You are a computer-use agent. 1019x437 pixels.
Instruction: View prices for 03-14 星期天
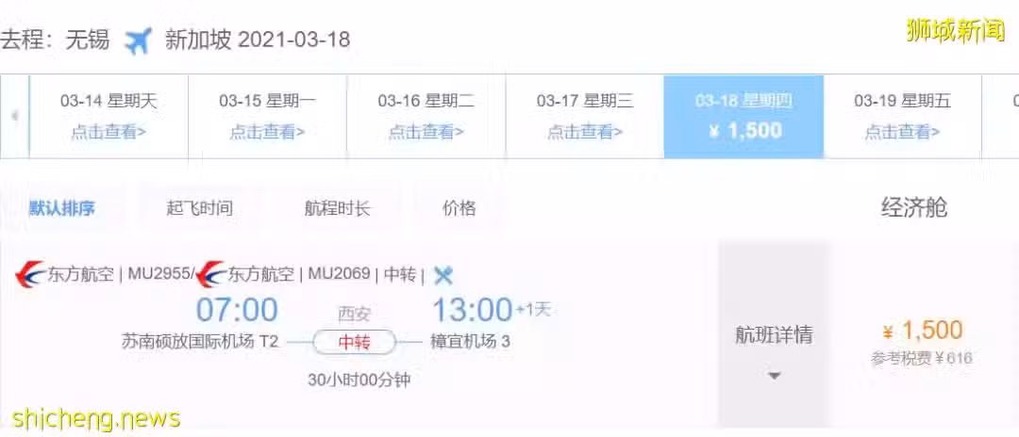click(x=109, y=117)
